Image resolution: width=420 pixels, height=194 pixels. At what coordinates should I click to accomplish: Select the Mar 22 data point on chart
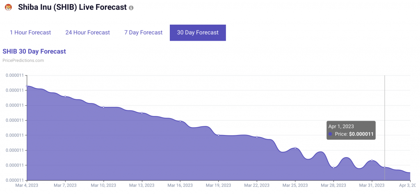(x=257, y=137)
